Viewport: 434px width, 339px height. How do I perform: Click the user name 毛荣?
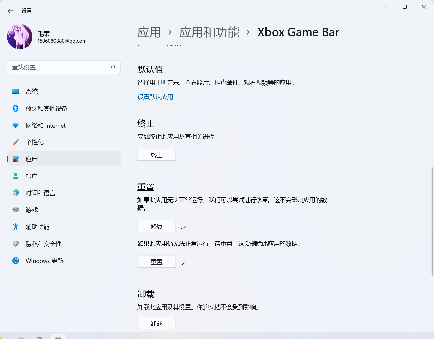coord(44,33)
